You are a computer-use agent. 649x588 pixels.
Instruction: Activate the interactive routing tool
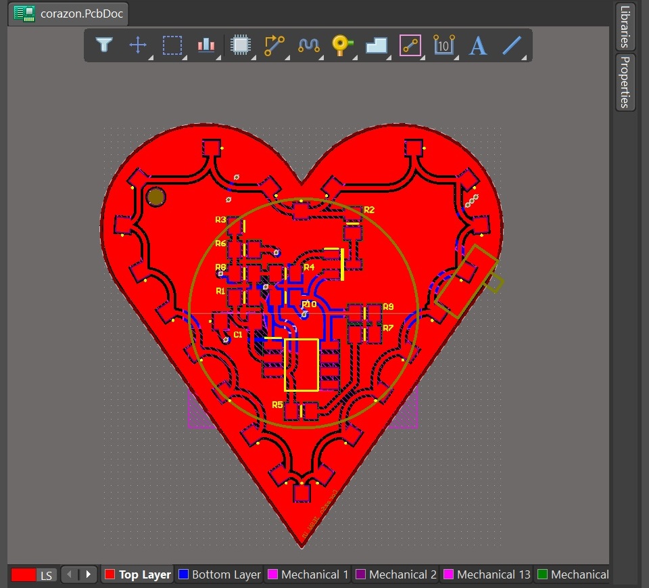point(274,45)
